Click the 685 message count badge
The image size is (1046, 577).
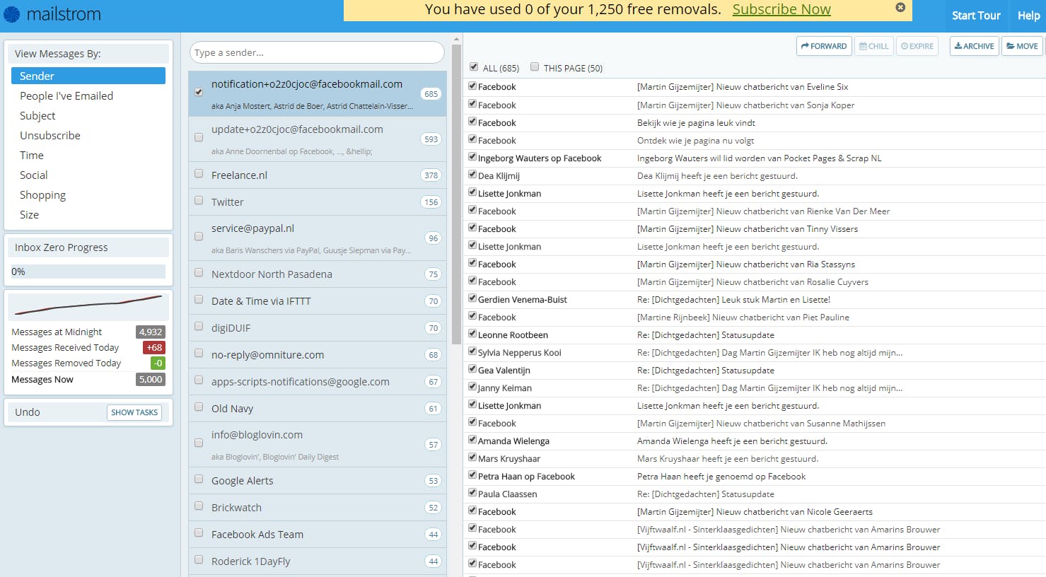(431, 94)
